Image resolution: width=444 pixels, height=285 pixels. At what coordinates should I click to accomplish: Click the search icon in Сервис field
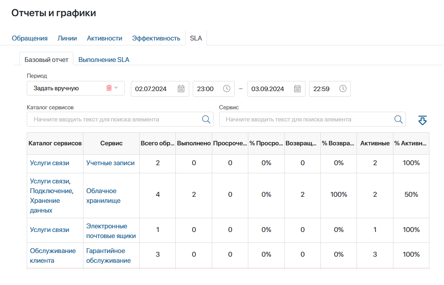coord(398,119)
